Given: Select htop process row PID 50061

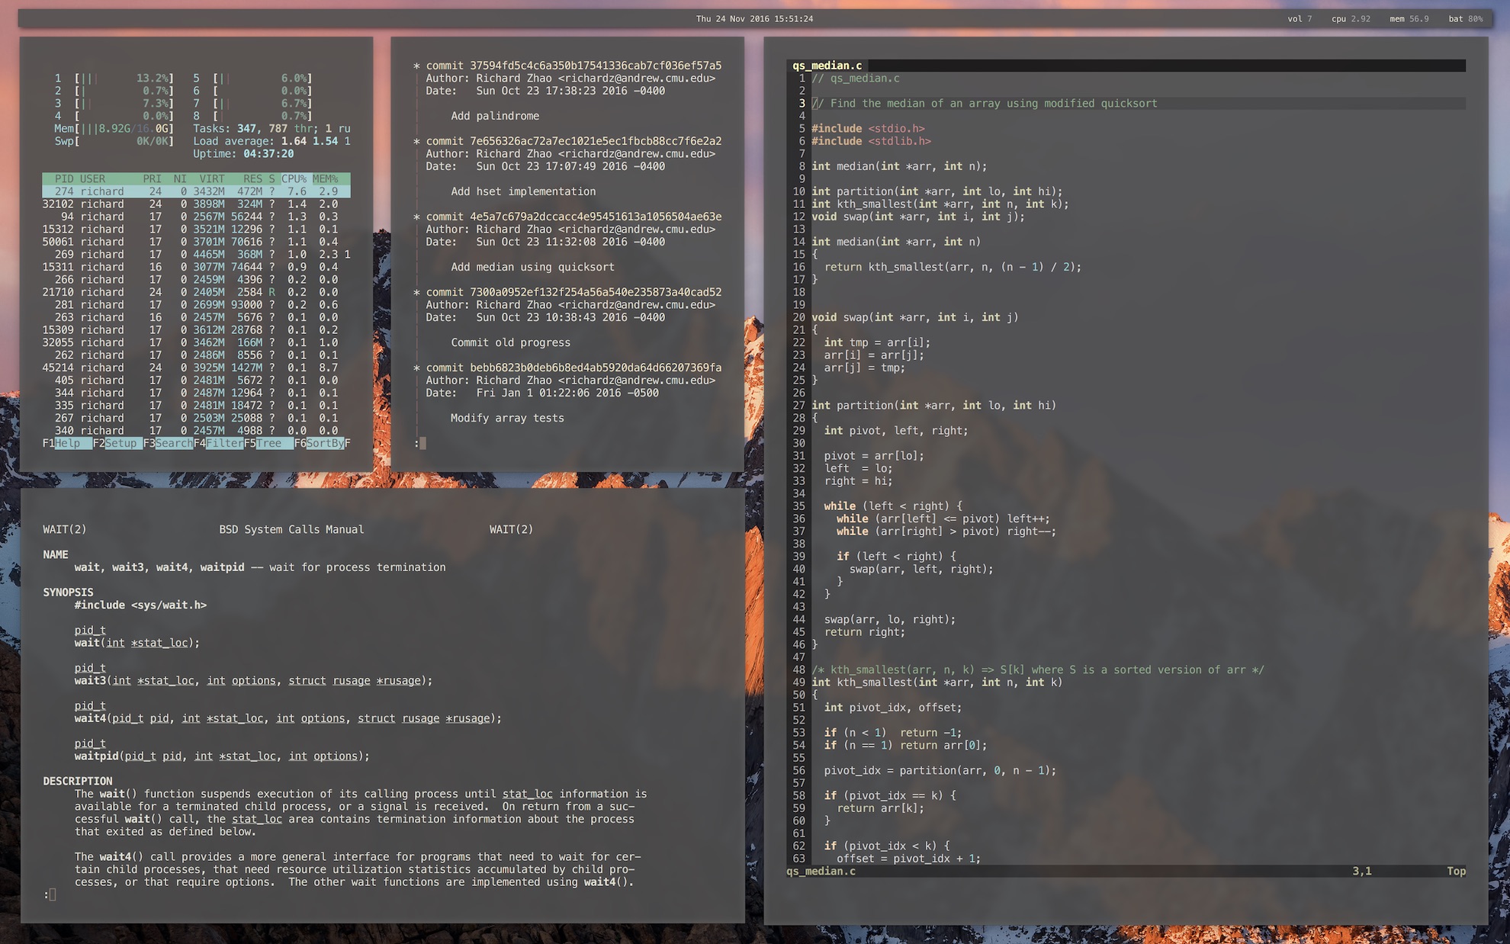Looking at the screenshot, I should click(196, 242).
